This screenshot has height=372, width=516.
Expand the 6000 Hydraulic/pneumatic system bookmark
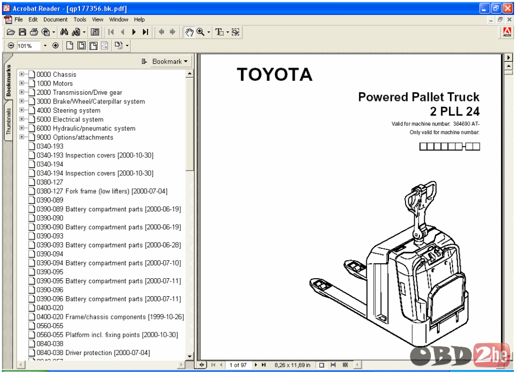click(22, 128)
